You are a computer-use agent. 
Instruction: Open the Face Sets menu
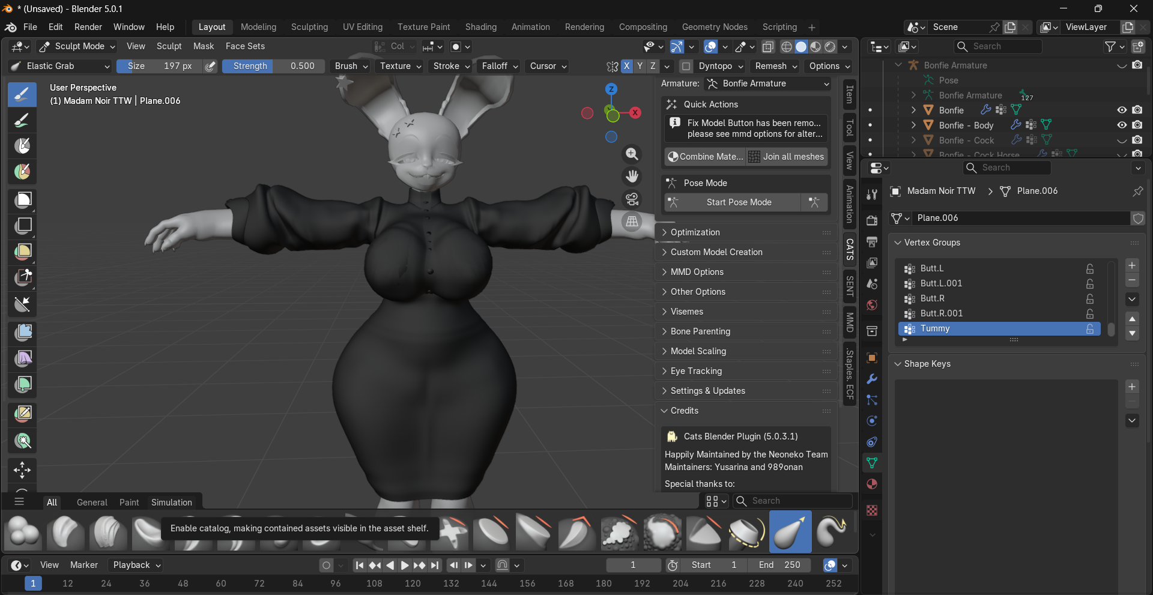click(245, 46)
